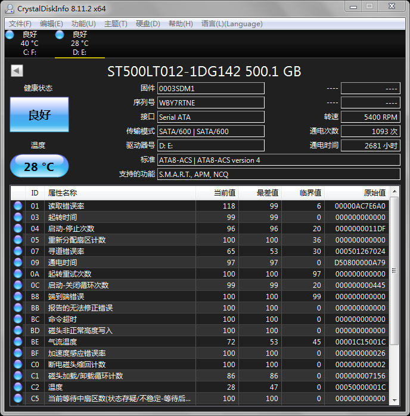Click the 驱动器号 field D: E:

click(211, 145)
